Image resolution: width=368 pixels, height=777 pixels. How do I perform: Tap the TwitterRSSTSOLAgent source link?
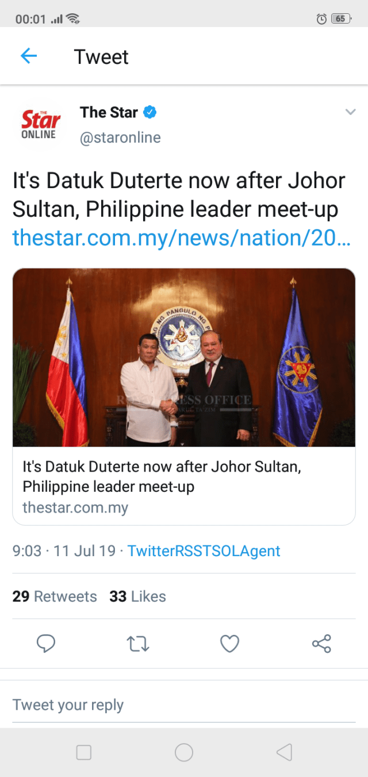204,551
